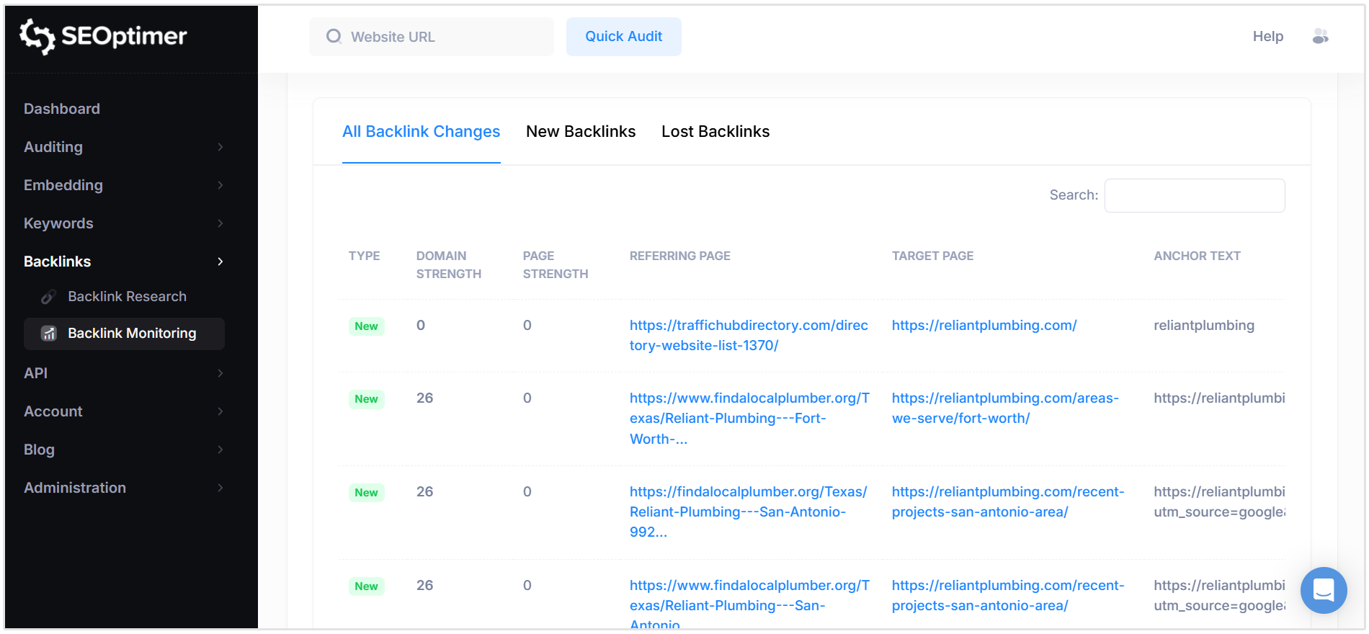
Task: Click the magnifier icon in Website URL box
Action: 334,37
